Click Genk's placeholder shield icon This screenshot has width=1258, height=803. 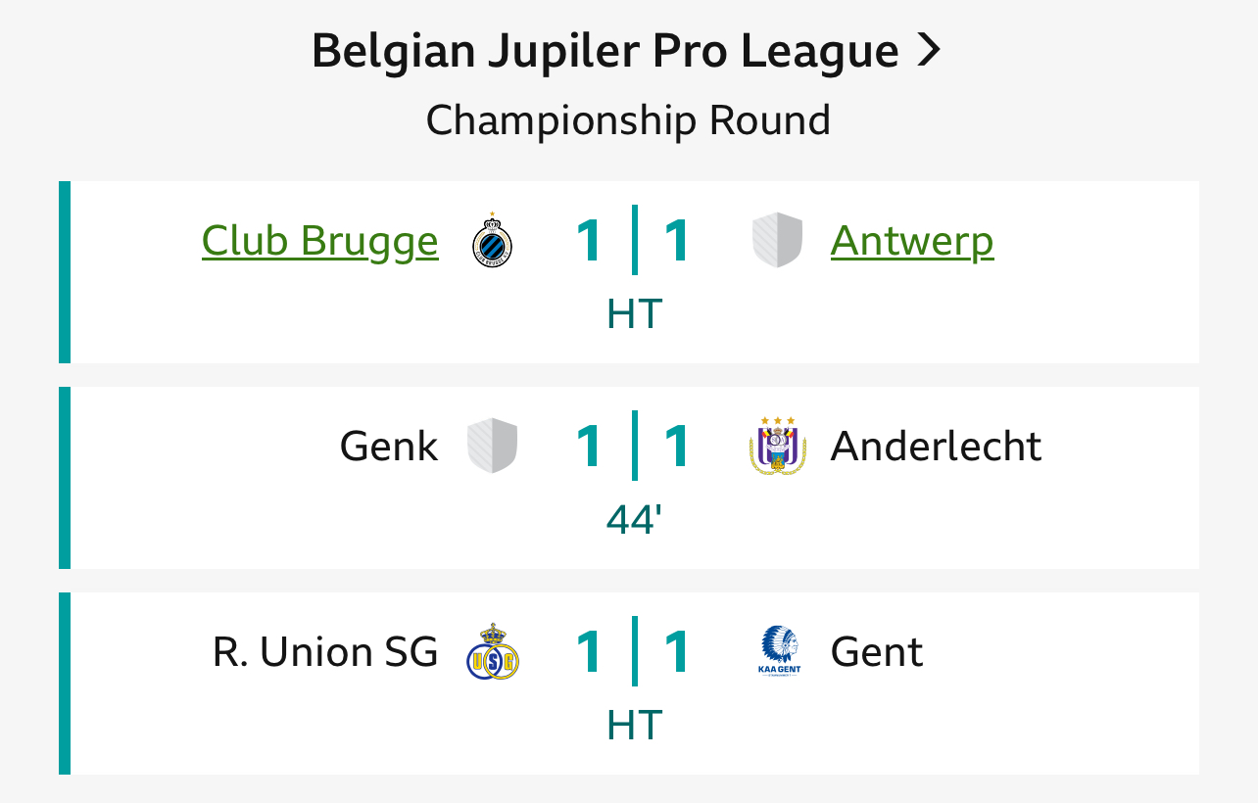tap(492, 447)
